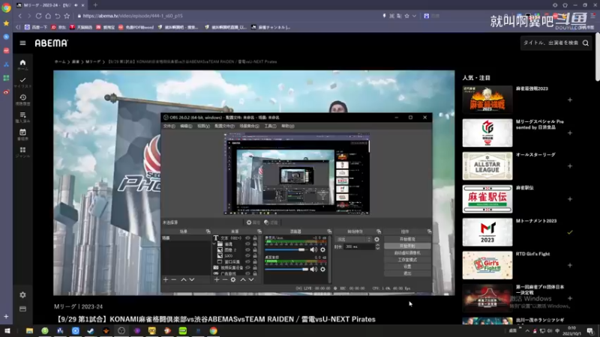Lock the 窗口采集 source
600x337 pixels.
tap(255, 261)
